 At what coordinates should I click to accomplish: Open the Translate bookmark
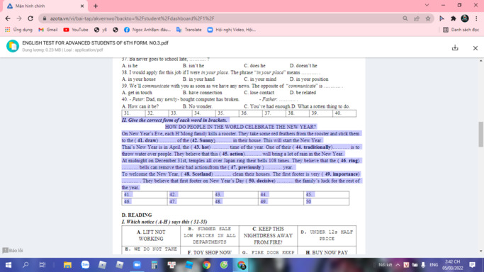tap(188, 30)
